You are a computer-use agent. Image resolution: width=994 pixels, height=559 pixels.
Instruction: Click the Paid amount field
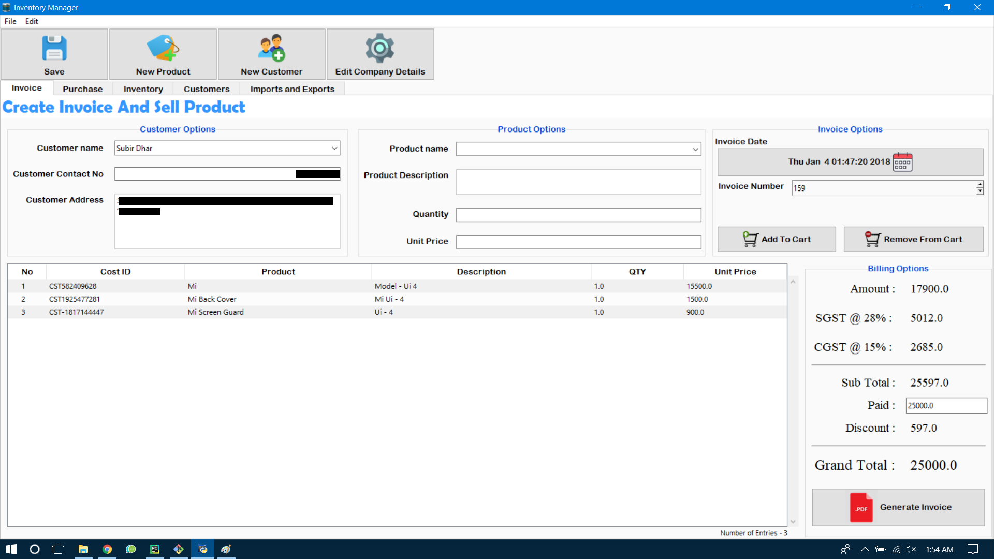(x=945, y=406)
